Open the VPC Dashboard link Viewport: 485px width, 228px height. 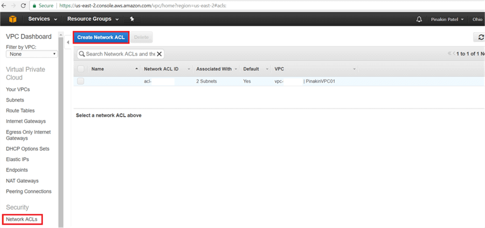[29, 37]
